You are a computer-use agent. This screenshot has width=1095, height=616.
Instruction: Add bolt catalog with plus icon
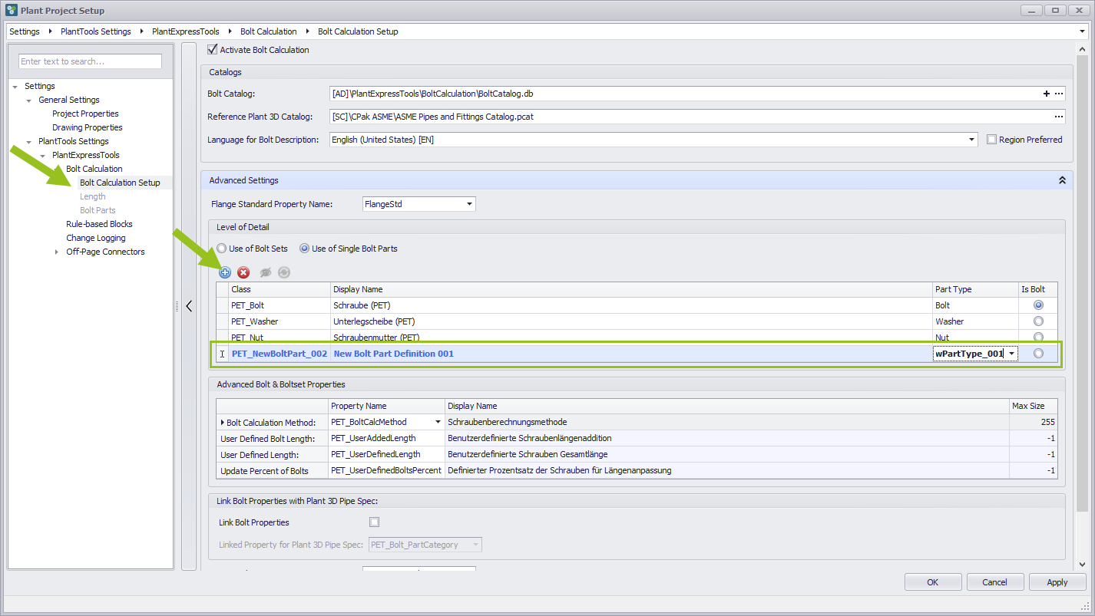[x=1046, y=94]
